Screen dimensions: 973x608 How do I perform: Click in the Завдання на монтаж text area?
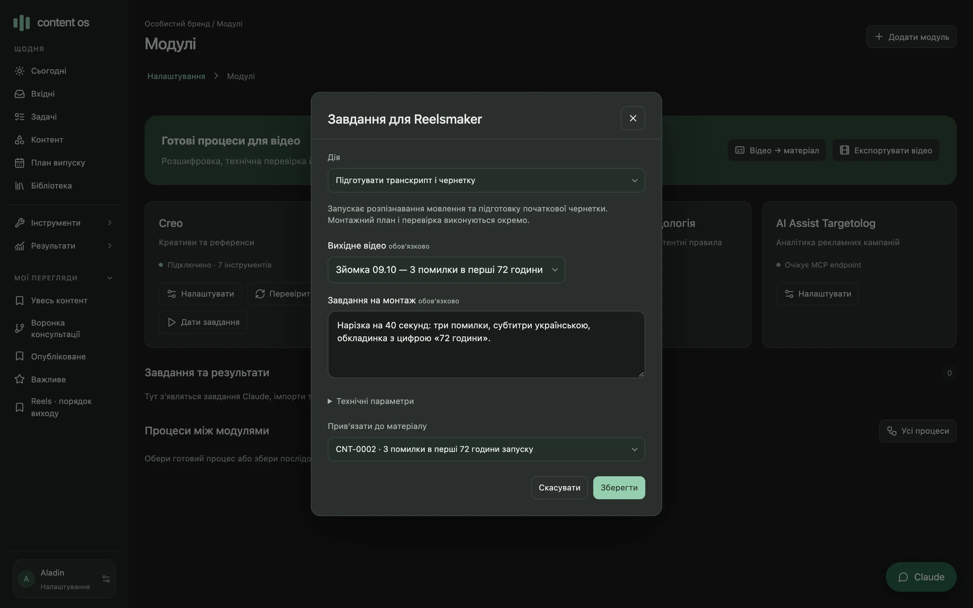[x=486, y=344]
